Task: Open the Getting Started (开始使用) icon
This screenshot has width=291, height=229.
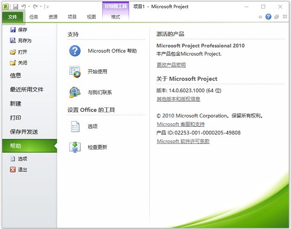Action: pos(75,72)
